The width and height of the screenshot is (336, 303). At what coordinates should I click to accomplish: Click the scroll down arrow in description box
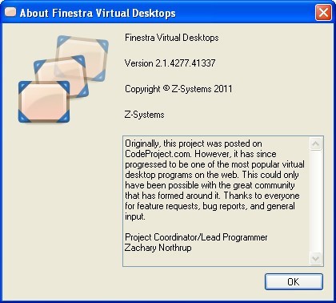tap(316, 258)
